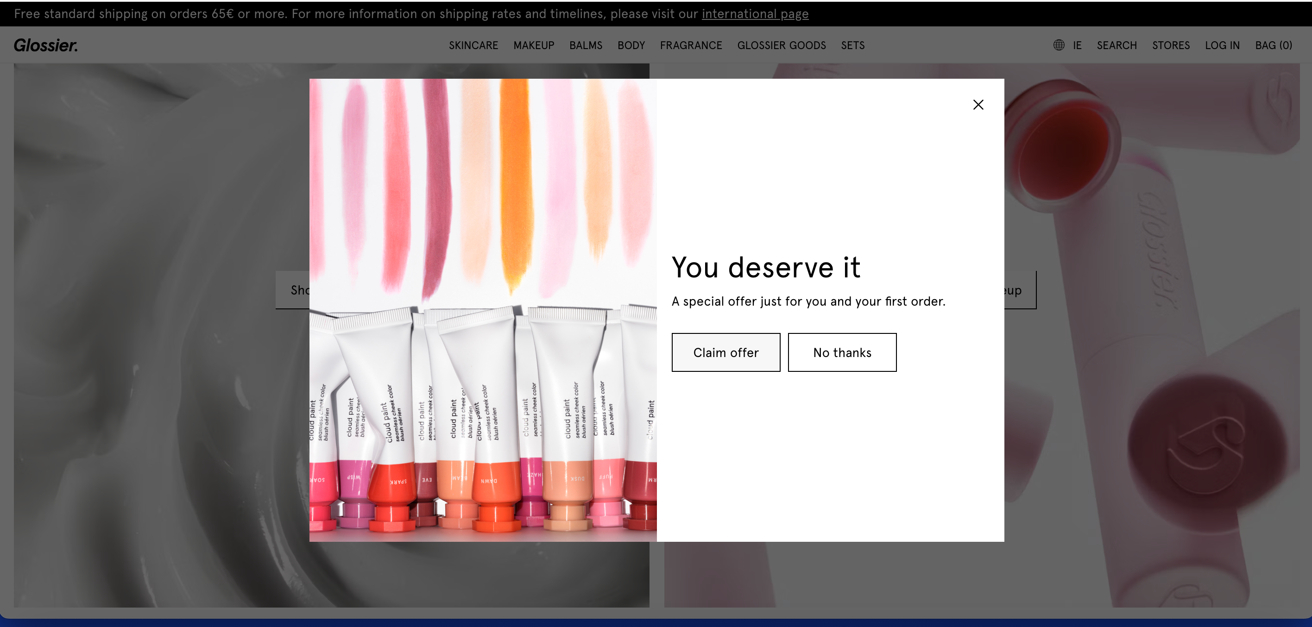Screen dimensions: 1312x627
Task: Open the SKINCARE menu
Action: pyautogui.click(x=473, y=45)
